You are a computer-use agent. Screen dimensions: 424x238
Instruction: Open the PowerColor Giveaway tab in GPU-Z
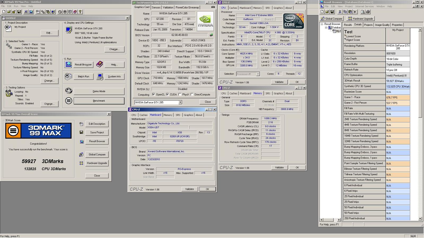click(187, 7)
